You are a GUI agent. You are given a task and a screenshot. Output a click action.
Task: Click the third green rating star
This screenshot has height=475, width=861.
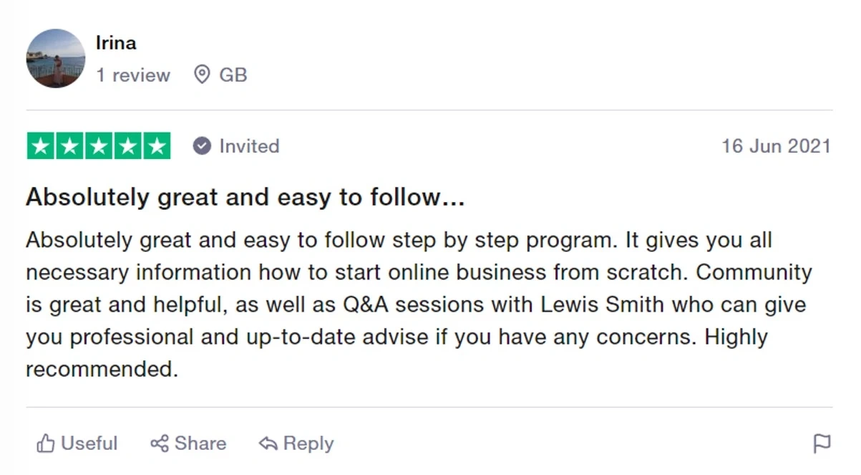99,146
